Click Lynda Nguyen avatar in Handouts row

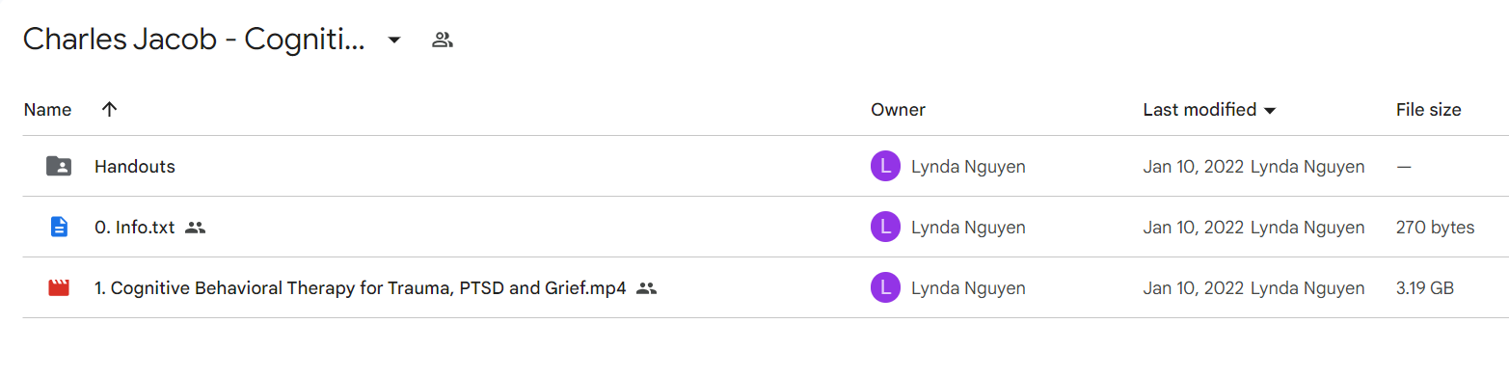click(x=885, y=167)
